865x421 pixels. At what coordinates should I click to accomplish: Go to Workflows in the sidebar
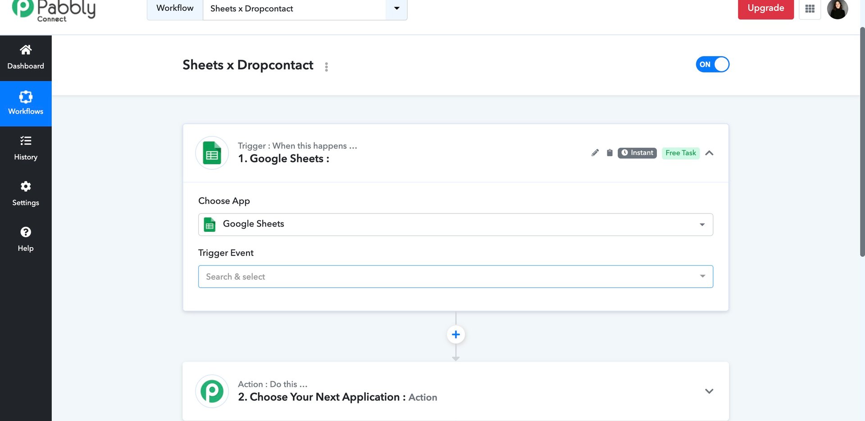coord(26,104)
